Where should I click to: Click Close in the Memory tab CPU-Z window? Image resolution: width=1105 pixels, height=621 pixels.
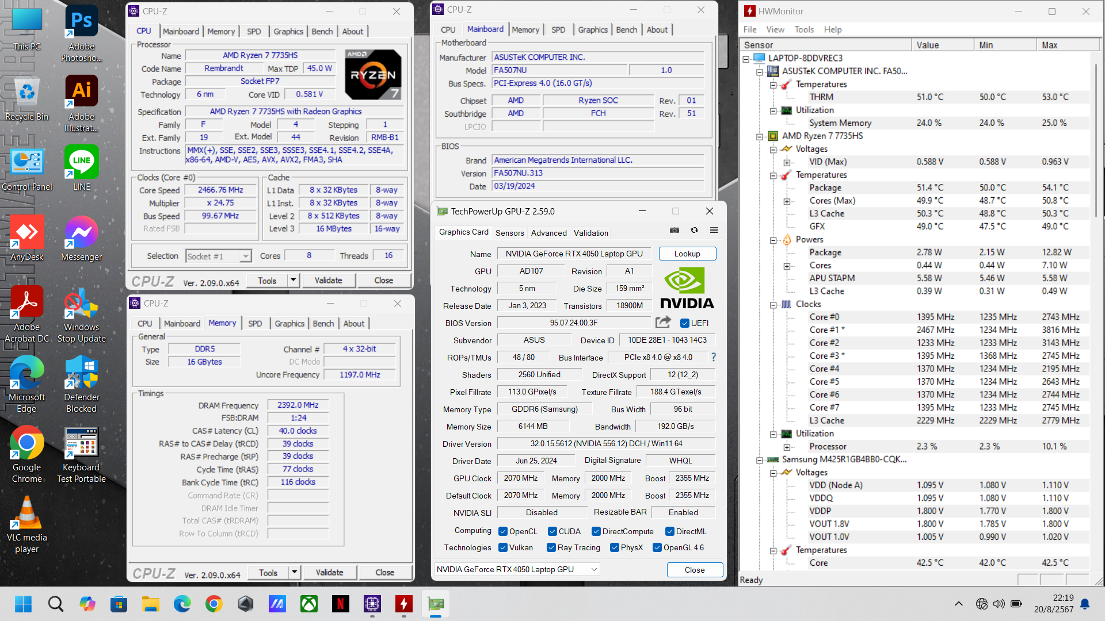click(x=384, y=572)
